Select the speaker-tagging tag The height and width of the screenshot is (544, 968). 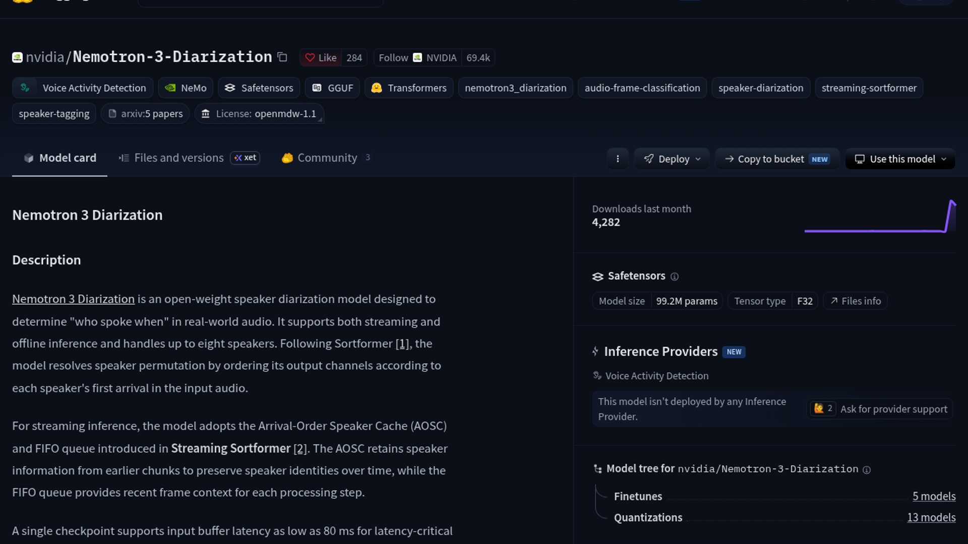coord(54,114)
